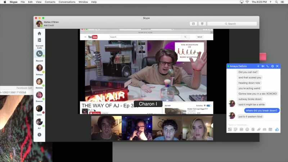This screenshot has height=162, width=288.
Task: Close the Amaya DeSoto chat window
Action: pyautogui.click(x=277, y=66)
